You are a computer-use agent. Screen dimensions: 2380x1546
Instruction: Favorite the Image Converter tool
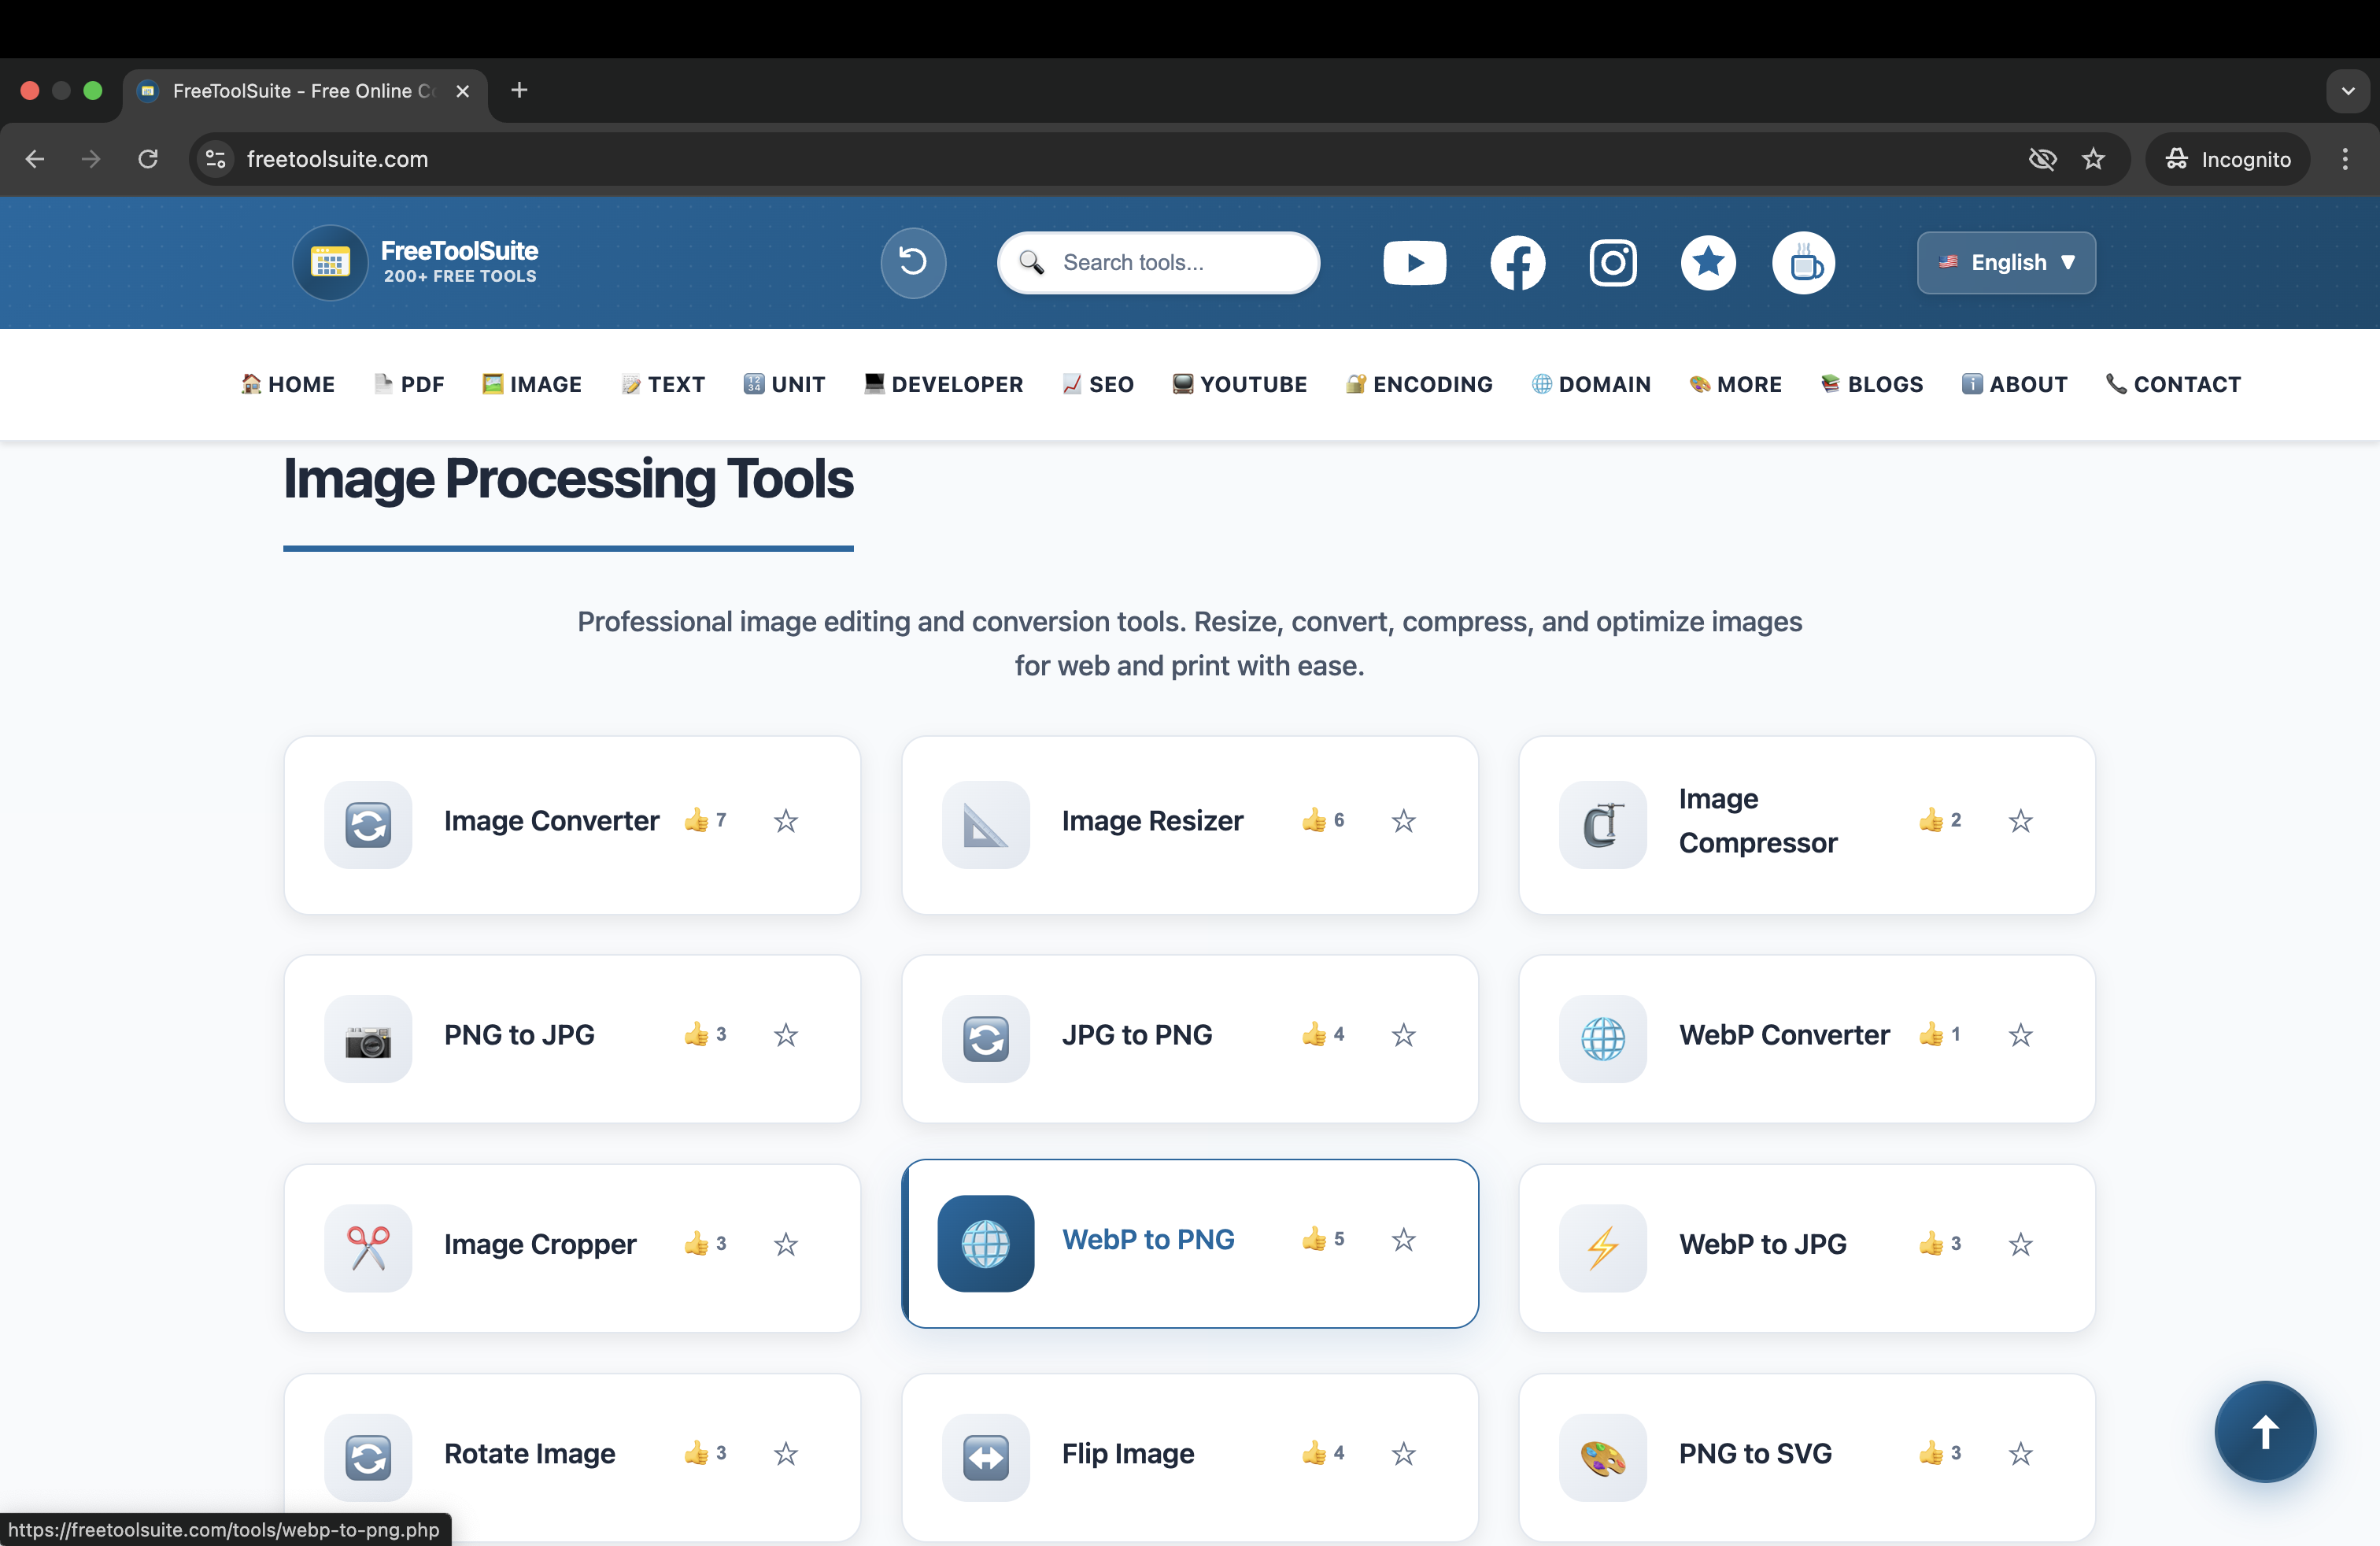pos(786,821)
